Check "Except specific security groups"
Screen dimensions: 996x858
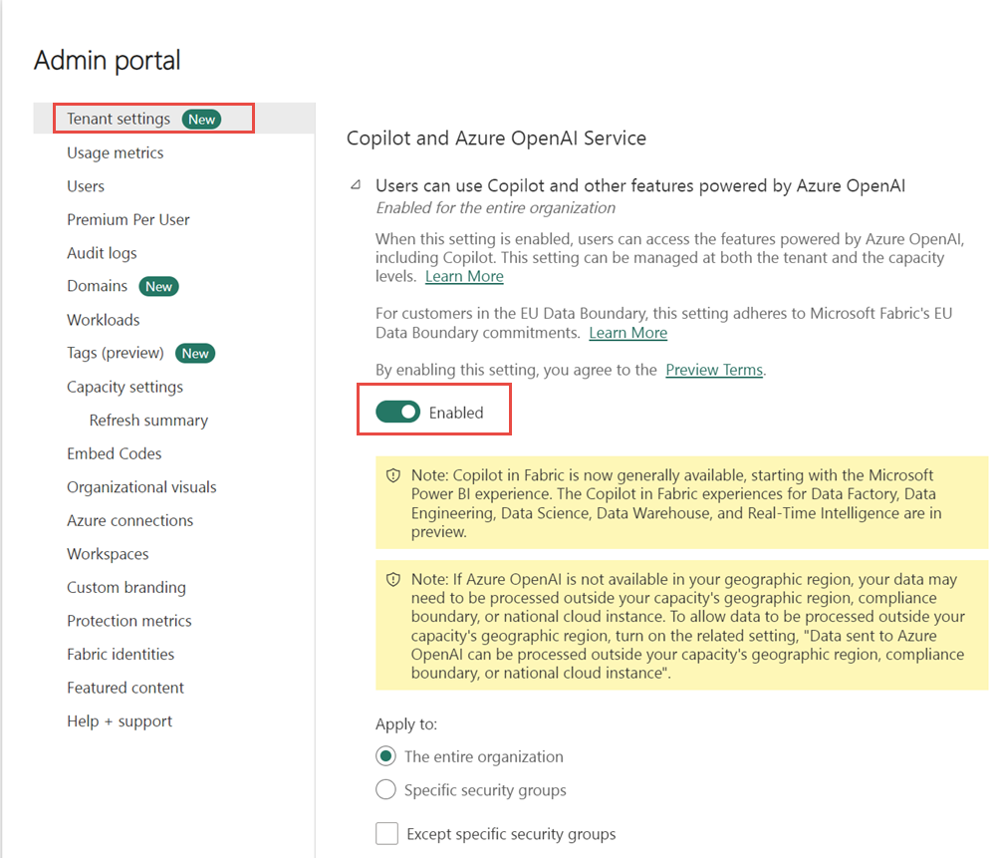386,833
